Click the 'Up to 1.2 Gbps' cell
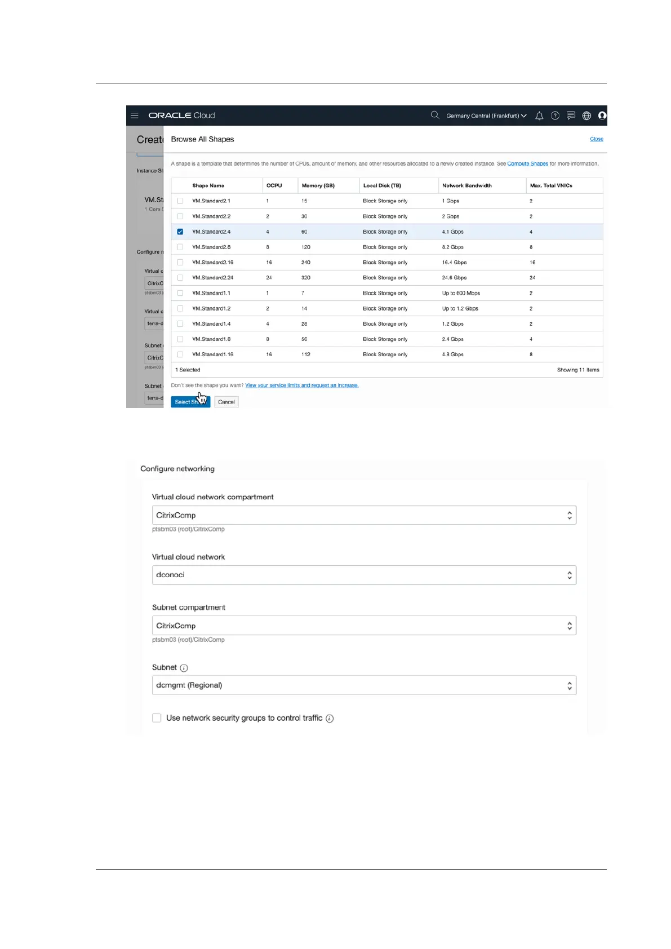671x949 pixels. pos(460,309)
